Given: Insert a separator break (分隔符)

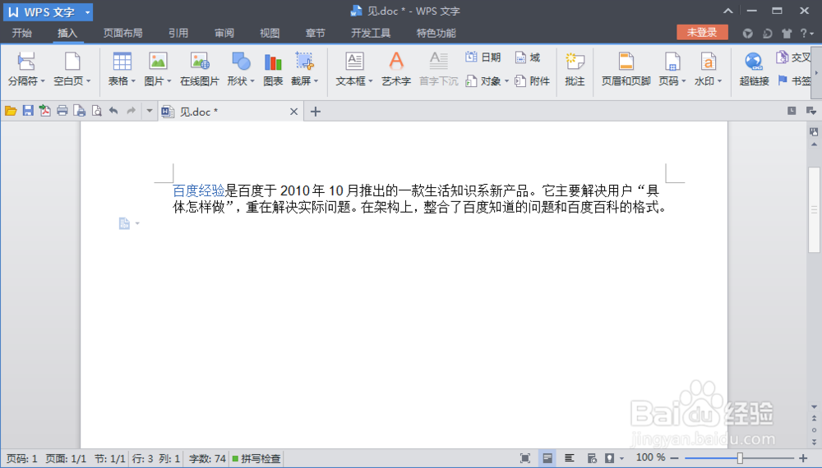Looking at the screenshot, I should [26, 69].
